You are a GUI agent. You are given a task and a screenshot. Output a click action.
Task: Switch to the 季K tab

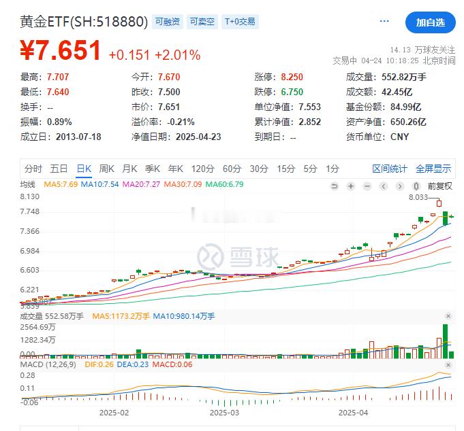(153, 169)
